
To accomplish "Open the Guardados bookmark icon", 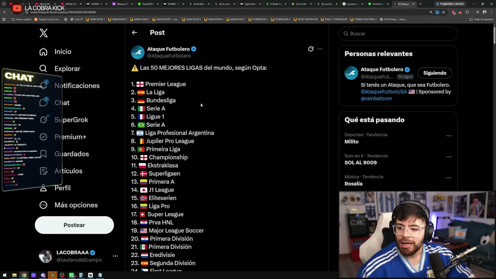I will coord(43,154).
